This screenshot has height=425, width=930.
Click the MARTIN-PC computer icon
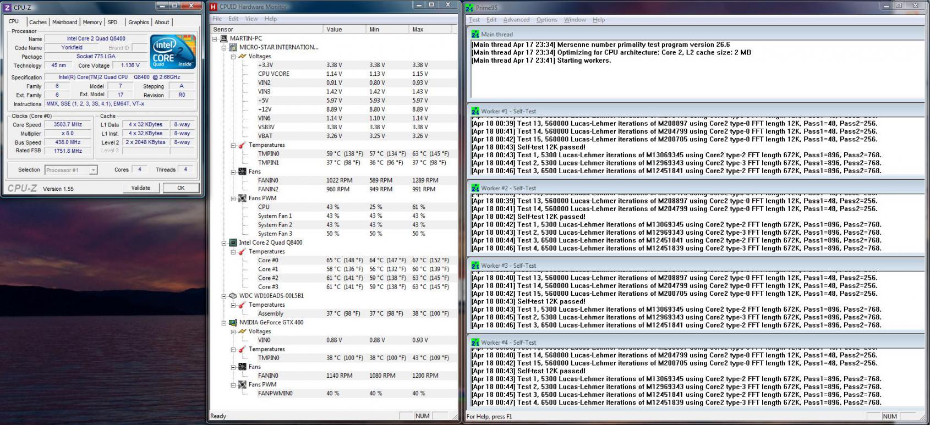(224, 38)
